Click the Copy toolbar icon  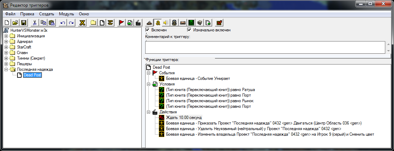[44, 23]
